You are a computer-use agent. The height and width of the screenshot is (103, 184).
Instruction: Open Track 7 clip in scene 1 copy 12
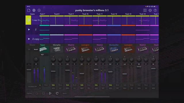click(x=45, y=21)
